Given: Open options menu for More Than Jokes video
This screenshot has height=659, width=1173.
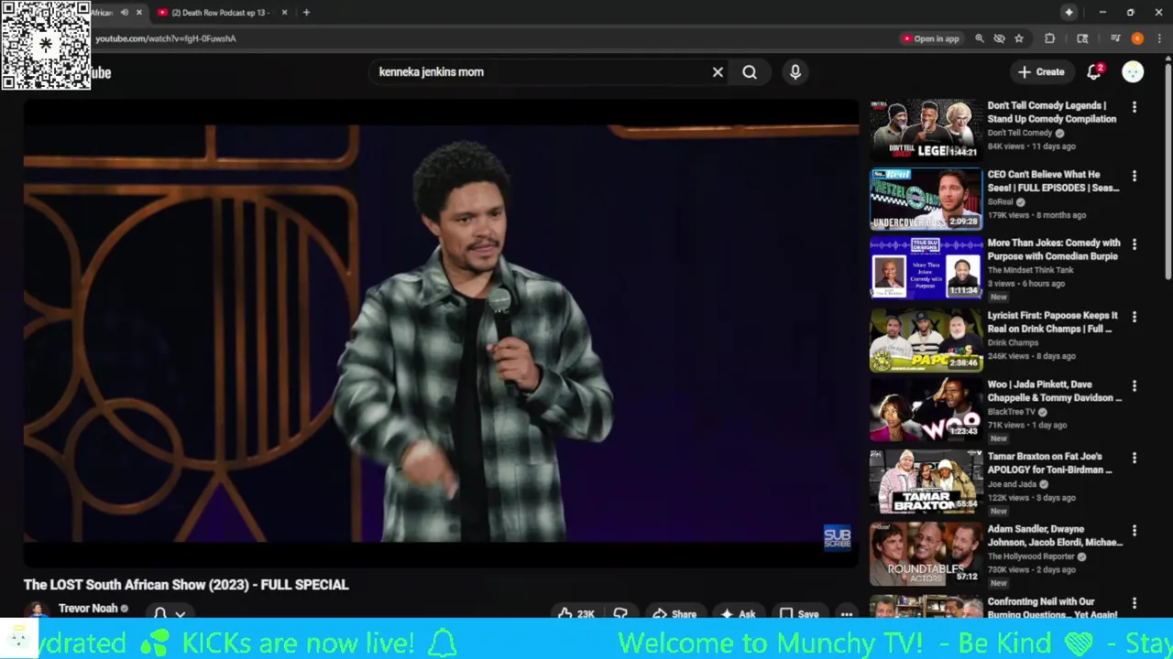Looking at the screenshot, I should pos(1135,244).
